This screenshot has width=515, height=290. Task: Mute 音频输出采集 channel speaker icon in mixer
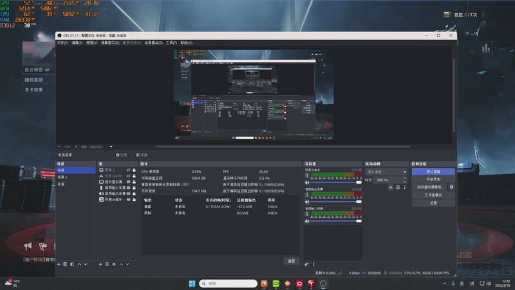(307, 202)
